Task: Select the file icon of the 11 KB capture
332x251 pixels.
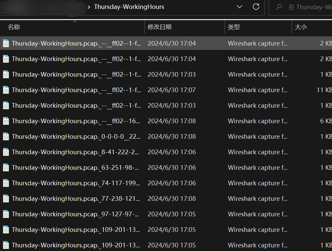Action: (x=6, y=90)
